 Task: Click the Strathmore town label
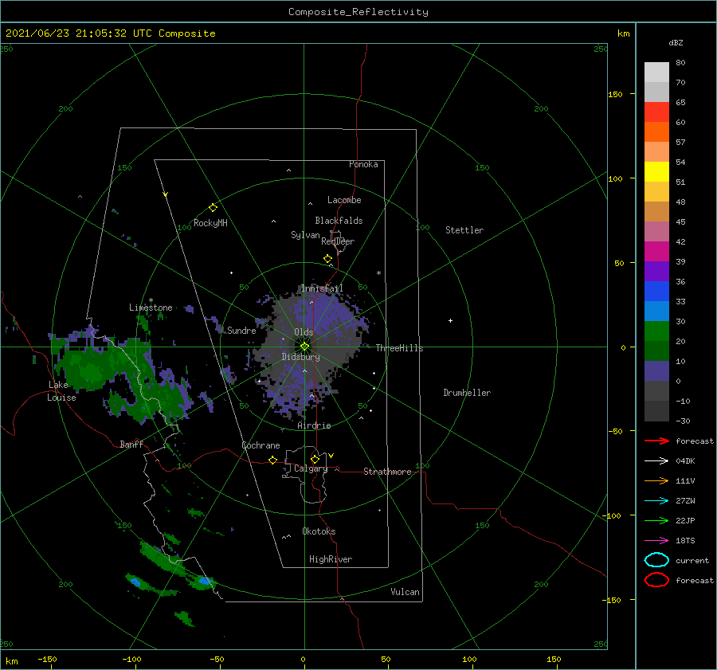[387, 472]
